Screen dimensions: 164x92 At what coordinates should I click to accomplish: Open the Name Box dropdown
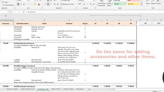tap(7, 12)
